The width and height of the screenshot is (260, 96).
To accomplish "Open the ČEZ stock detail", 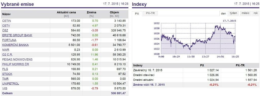I will tap(5, 30).
